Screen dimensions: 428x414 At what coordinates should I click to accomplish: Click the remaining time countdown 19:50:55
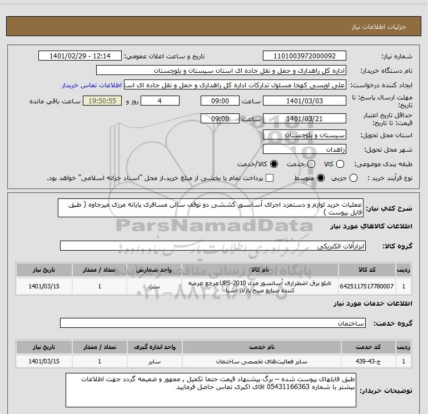pyautogui.click(x=102, y=101)
